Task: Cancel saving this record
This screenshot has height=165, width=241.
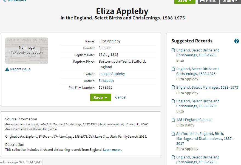Action: 121,97
